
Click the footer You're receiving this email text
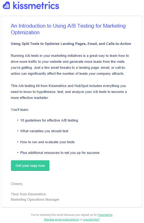(x=64, y=215)
